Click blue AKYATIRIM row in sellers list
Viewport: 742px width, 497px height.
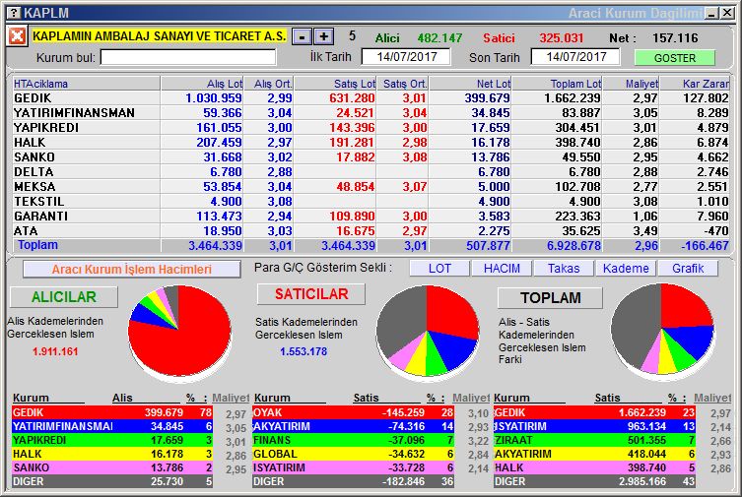[x=353, y=426]
